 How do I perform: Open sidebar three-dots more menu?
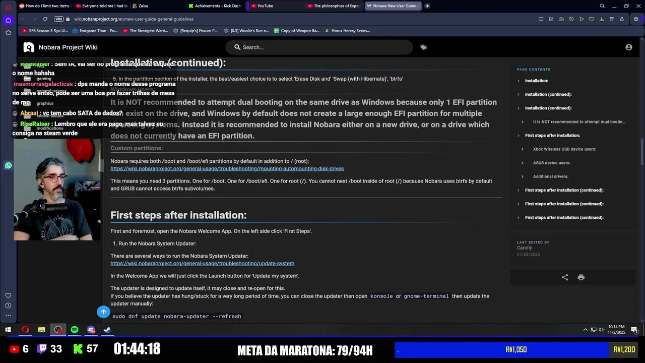8,316
